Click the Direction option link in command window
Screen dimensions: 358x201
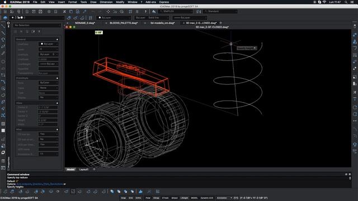click(37, 184)
